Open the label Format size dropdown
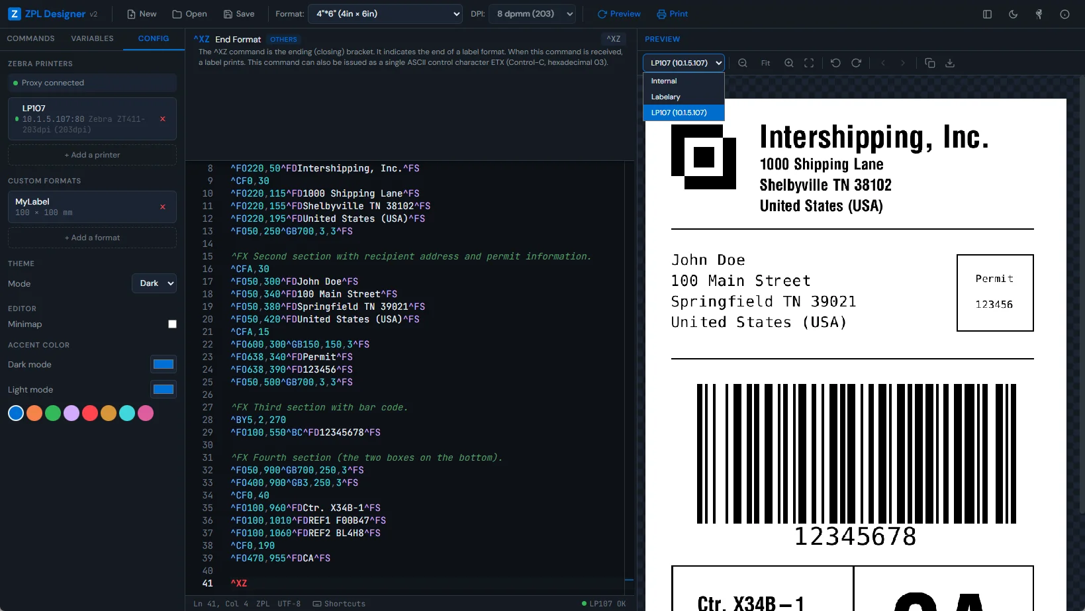Image resolution: width=1085 pixels, height=611 pixels. [x=387, y=14]
